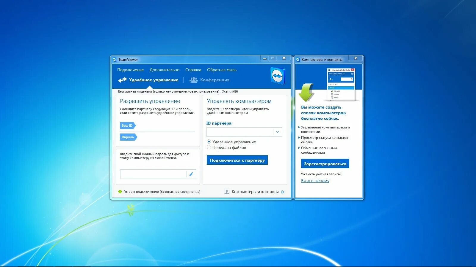
Task: Click the contacts list preview thumbnail
Action: pyautogui.click(x=341, y=85)
